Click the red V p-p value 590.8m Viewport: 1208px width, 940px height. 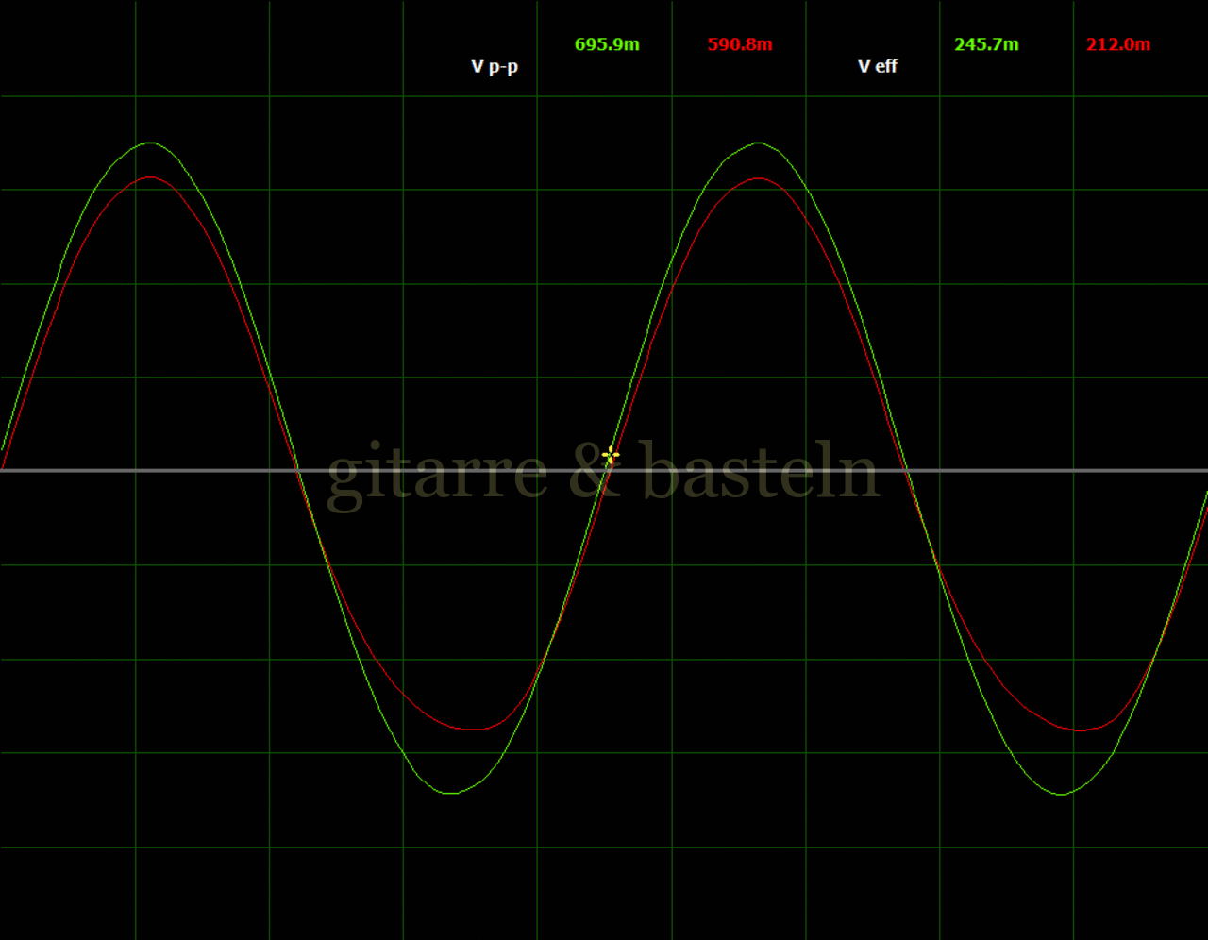740,44
